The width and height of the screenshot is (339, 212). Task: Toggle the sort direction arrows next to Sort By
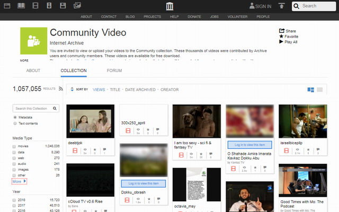tap(72, 90)
